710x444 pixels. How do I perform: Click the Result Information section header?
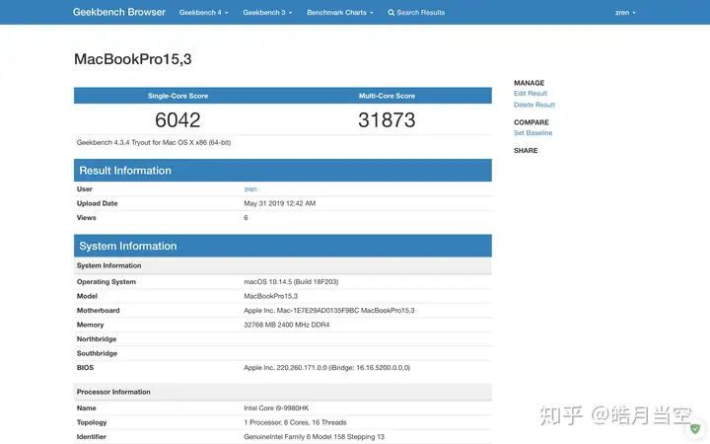coord(283,171)
